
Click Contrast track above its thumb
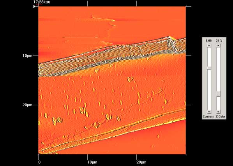(209, 57)
